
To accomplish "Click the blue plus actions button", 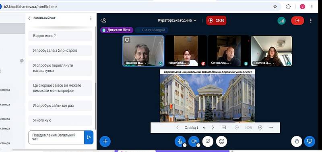I will pos(105,141).
